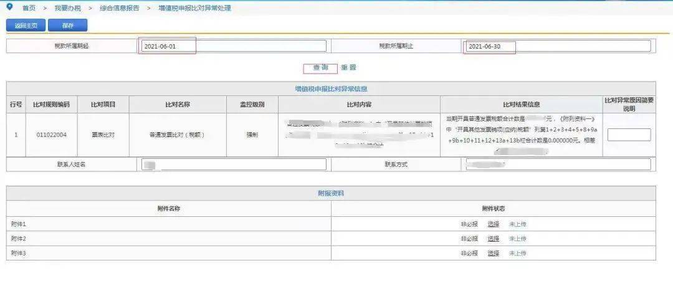Select the 强制 monitoring level cell
Screen dimensions: 673x291
coord(252,135)
